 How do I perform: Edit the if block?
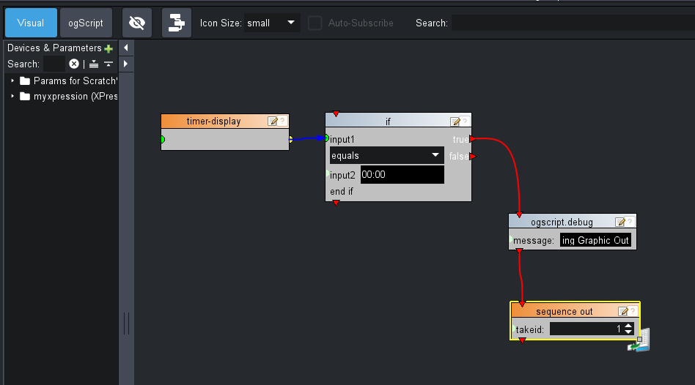tap(455, 122)
